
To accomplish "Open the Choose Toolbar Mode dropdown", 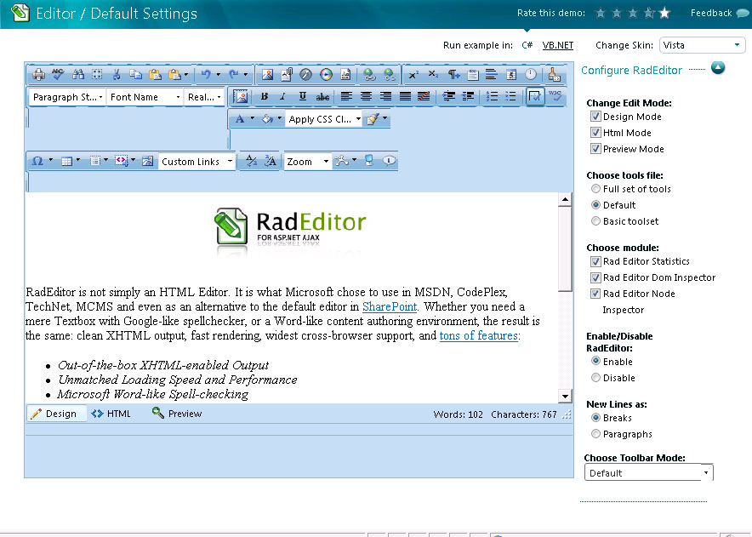I will click(x=648, y=472).
